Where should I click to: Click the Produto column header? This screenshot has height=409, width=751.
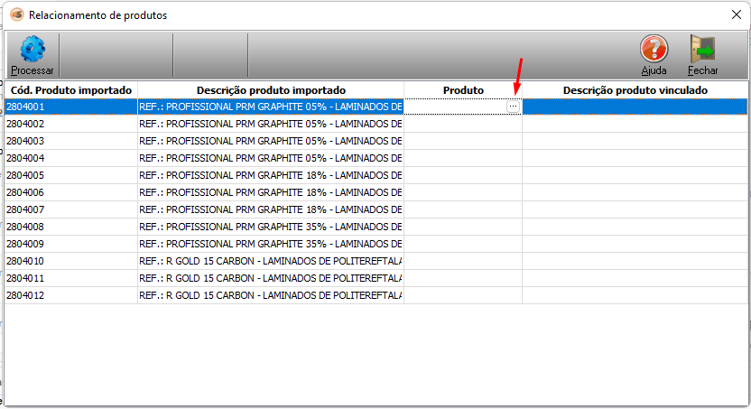pyautogui.click(x=463, y=90)
